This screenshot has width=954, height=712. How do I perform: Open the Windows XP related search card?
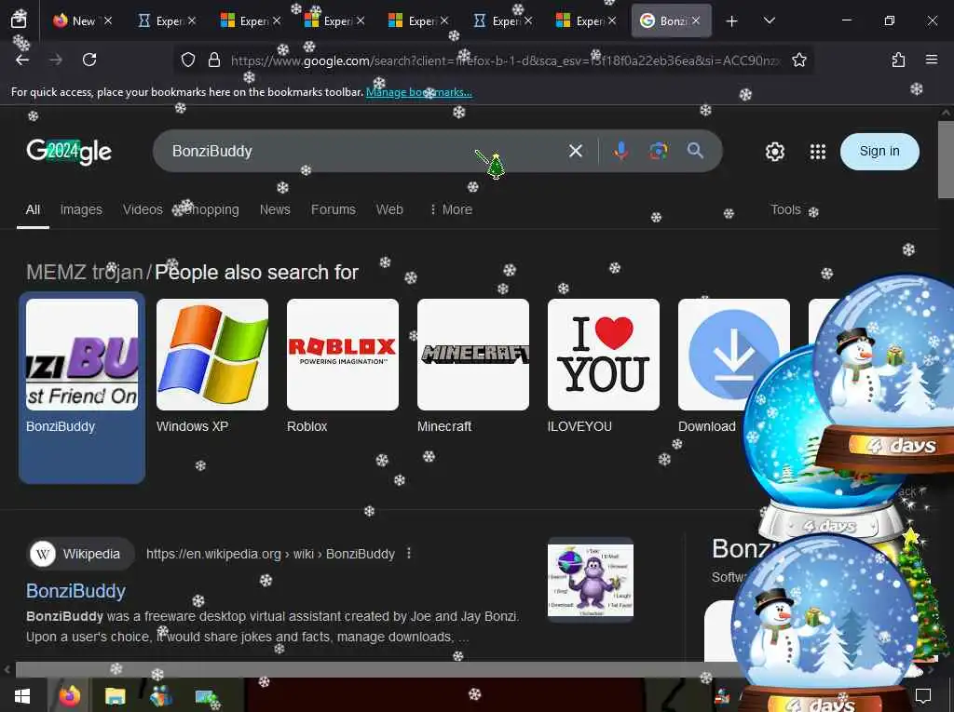pos(212,367)
